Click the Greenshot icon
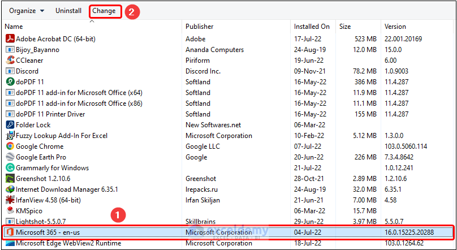 point(10,179)
